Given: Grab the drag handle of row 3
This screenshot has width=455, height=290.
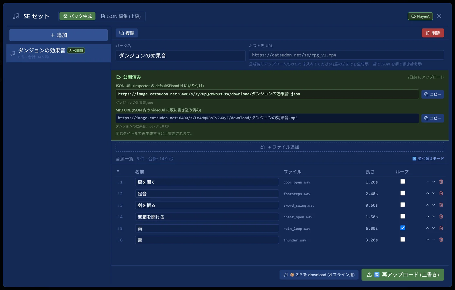Looking at the screenshot, I should click(118, 205).
